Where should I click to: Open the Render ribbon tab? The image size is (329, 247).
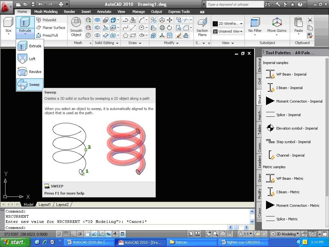[69, 12]
